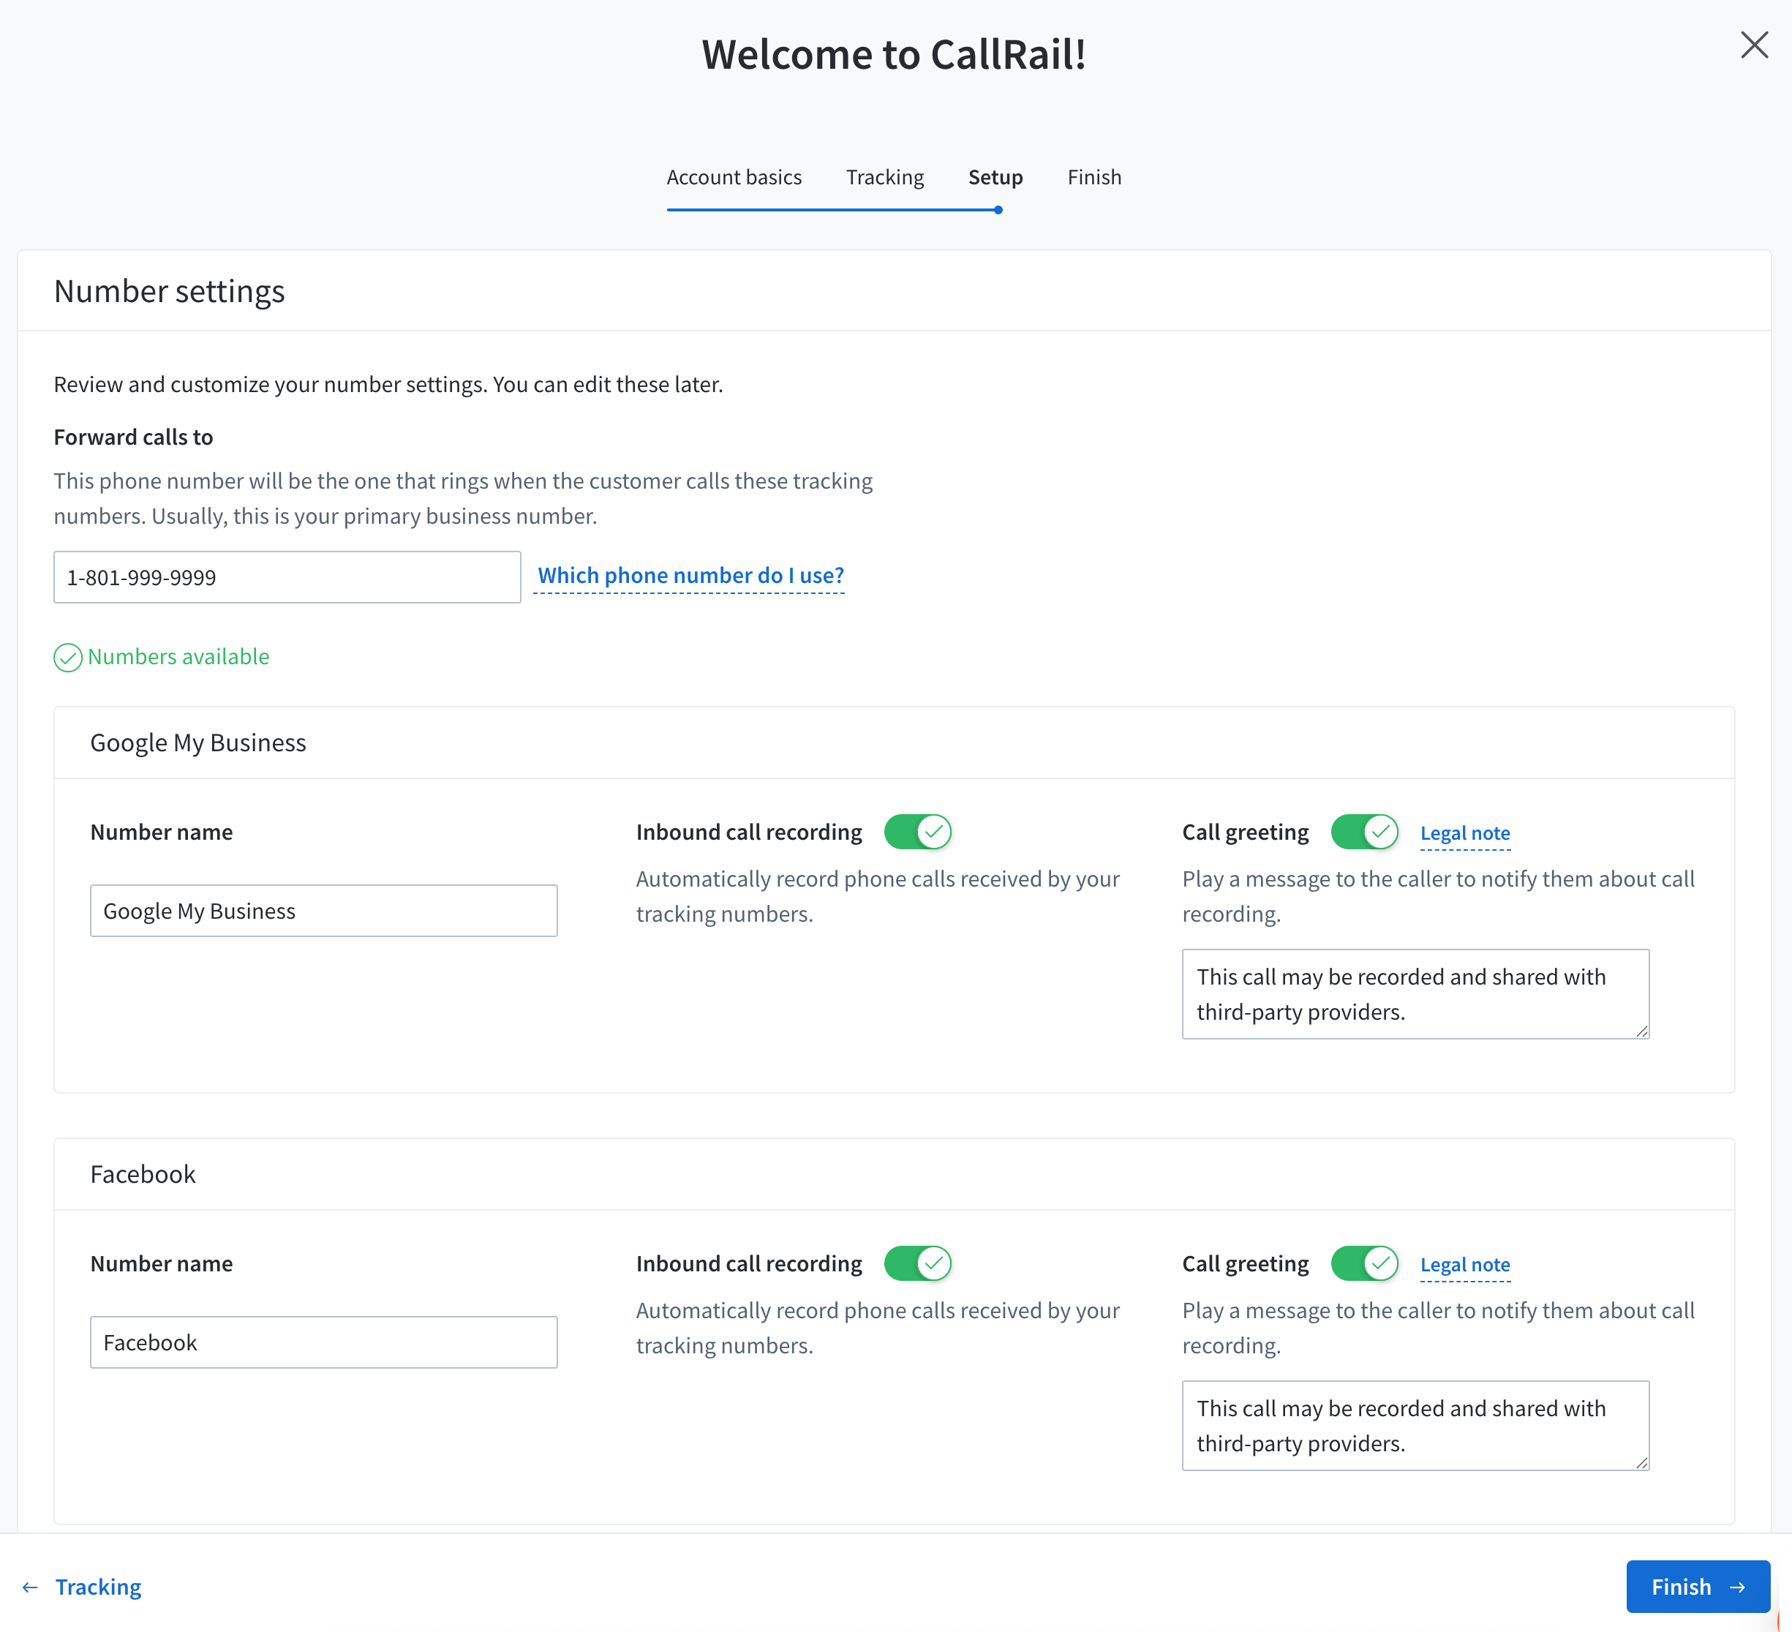This screenshot has height=1632, width=1792.
Task: Select the Google My Business number name field
Action: [x=323, y=910]
